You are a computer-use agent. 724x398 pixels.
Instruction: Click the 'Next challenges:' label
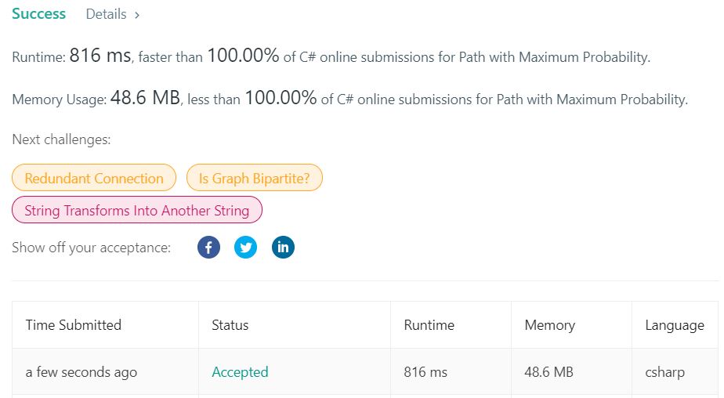tap(61, 139)
